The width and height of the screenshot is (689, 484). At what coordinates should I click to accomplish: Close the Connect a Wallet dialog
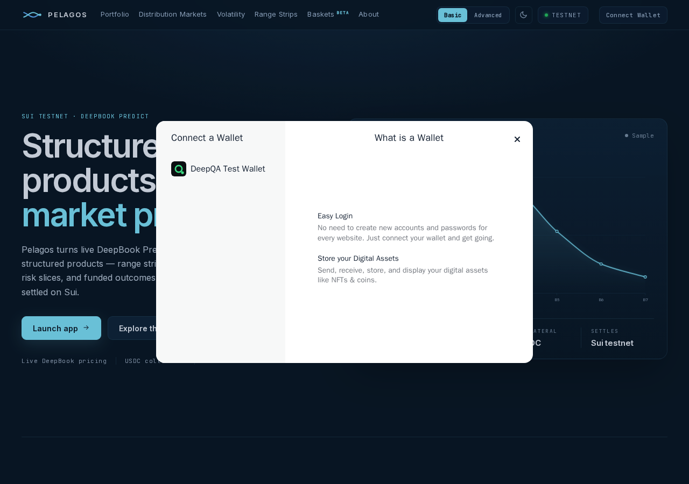click(517, 139)
